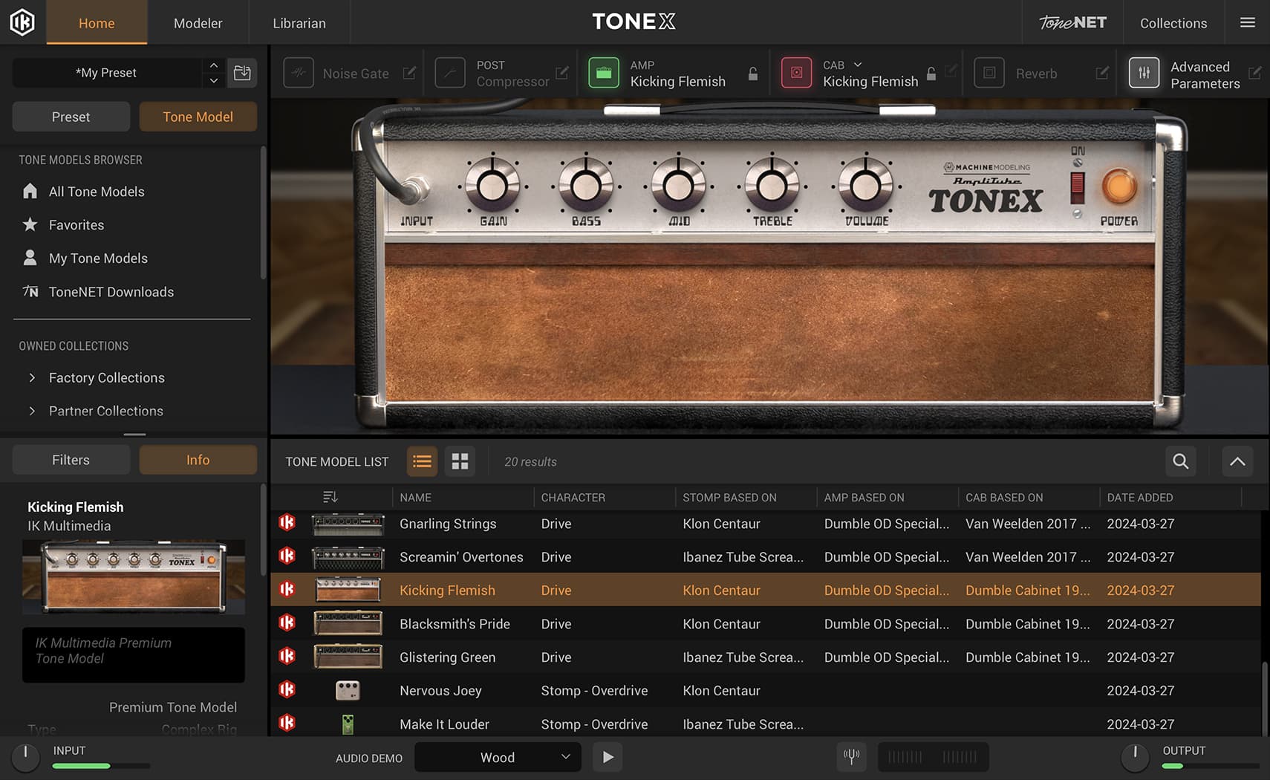
Task: Expand Factory Collections
Action: (x=32, y=377)
